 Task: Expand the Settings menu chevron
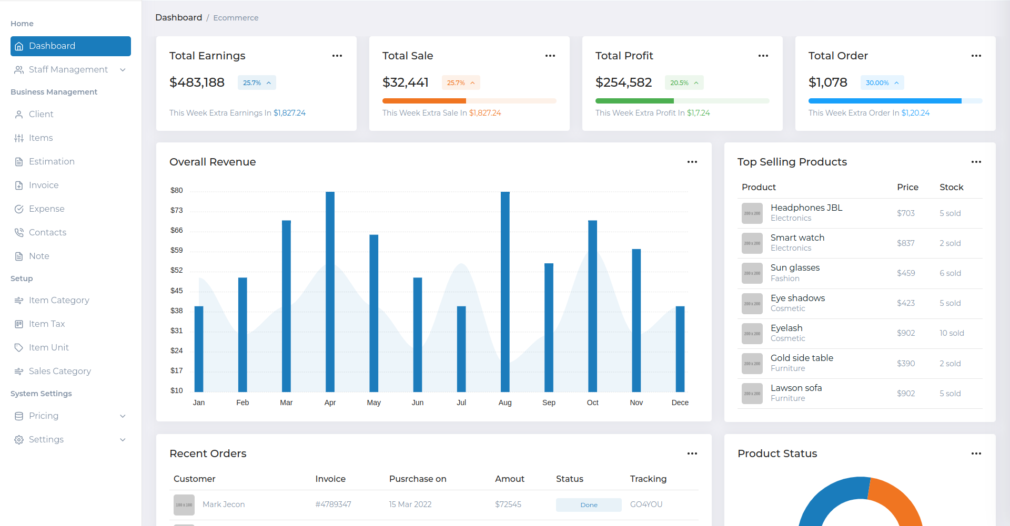click(x=123, y=440)
